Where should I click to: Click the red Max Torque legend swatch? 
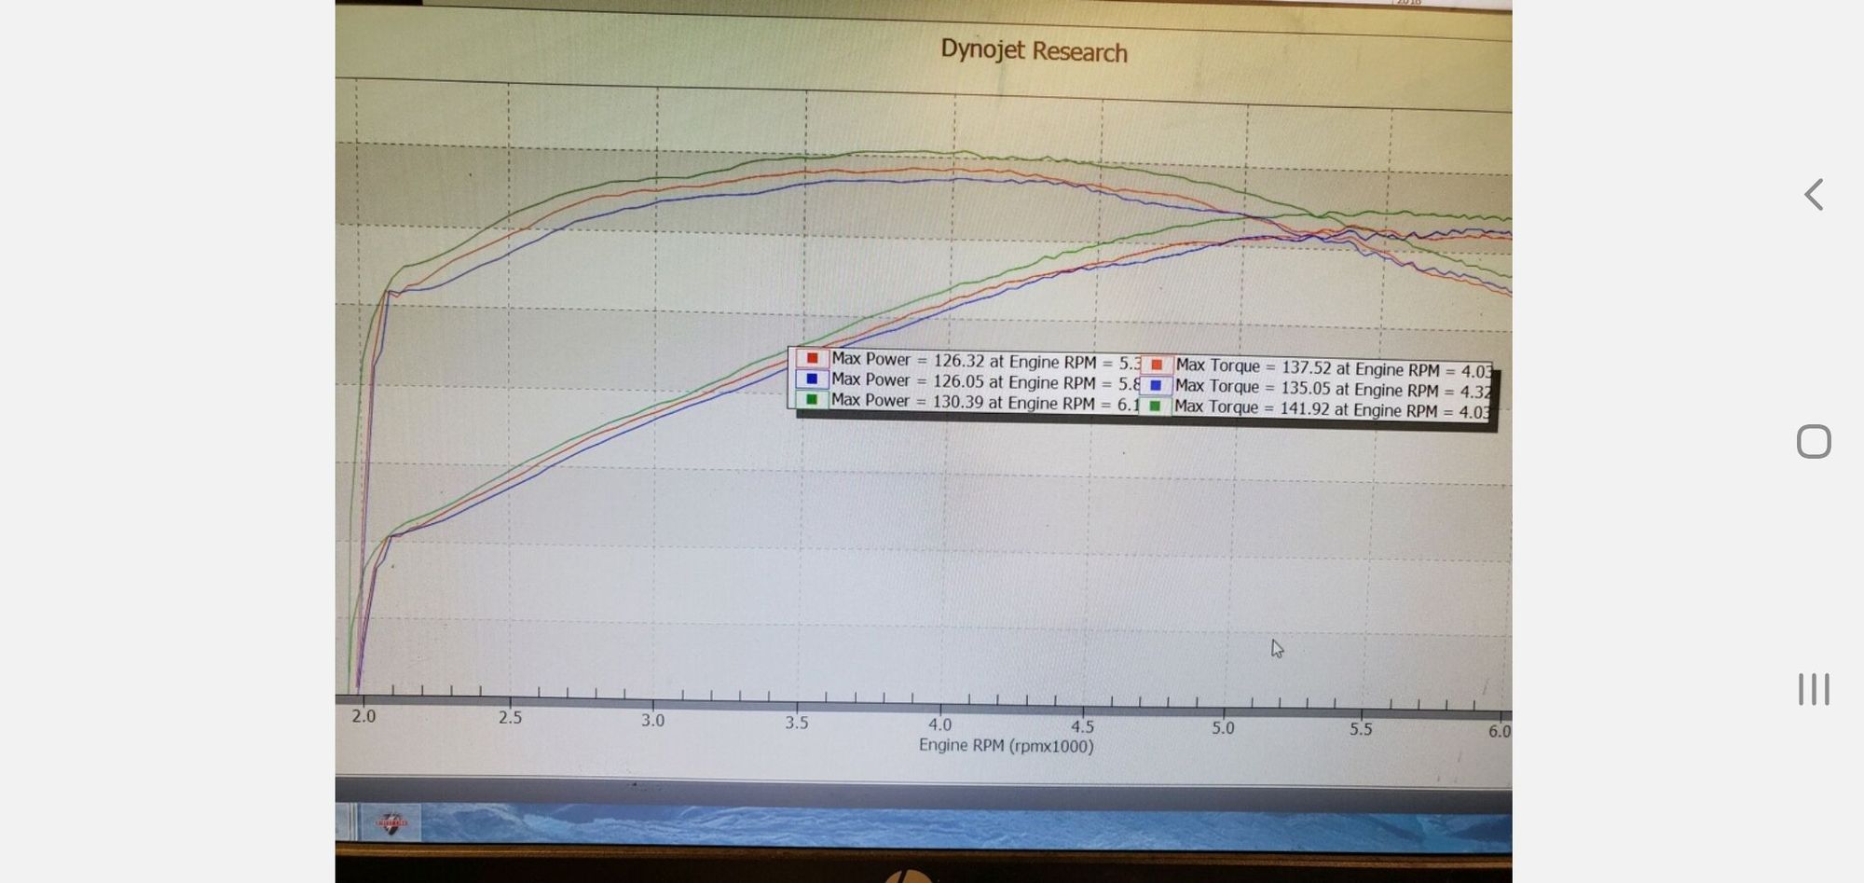pos(1156,366)
